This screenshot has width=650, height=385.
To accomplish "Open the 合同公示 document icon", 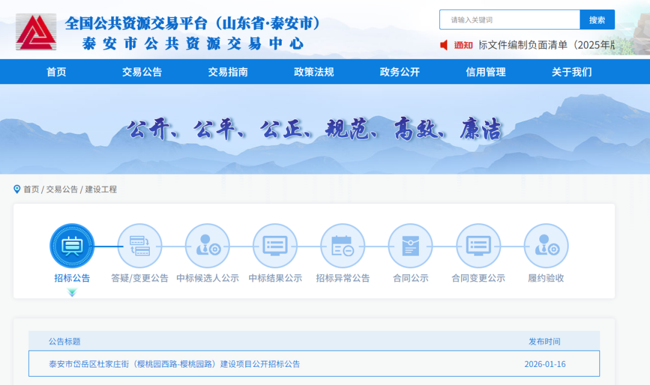I will point(410,246).
